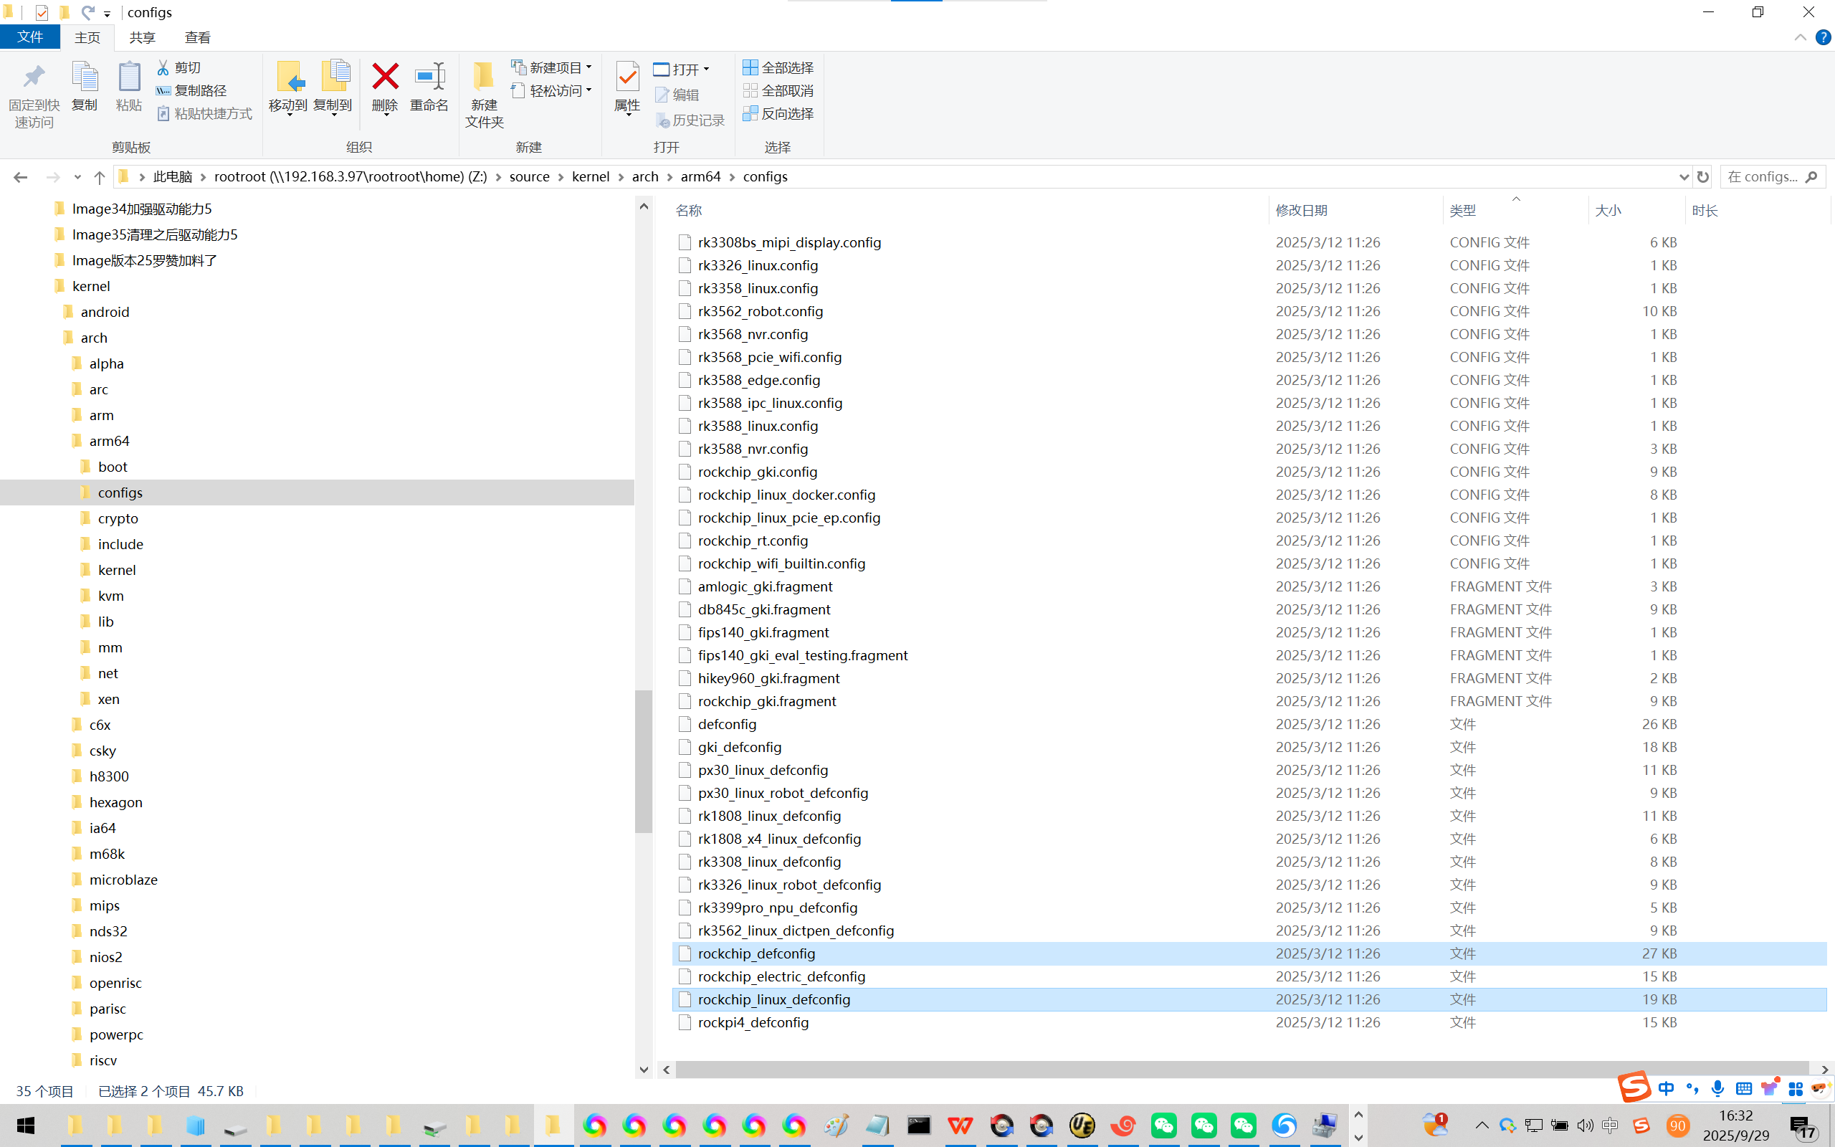This screenshot has width=1835, height=1147.
Task: Click the 剪切 scissors button
Action: pos(179,67)
